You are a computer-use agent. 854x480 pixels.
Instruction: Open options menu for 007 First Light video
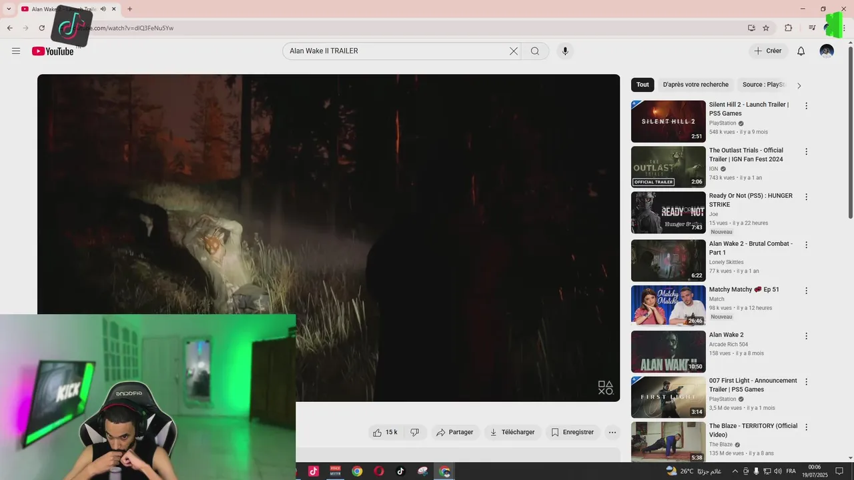click(806, 382)
